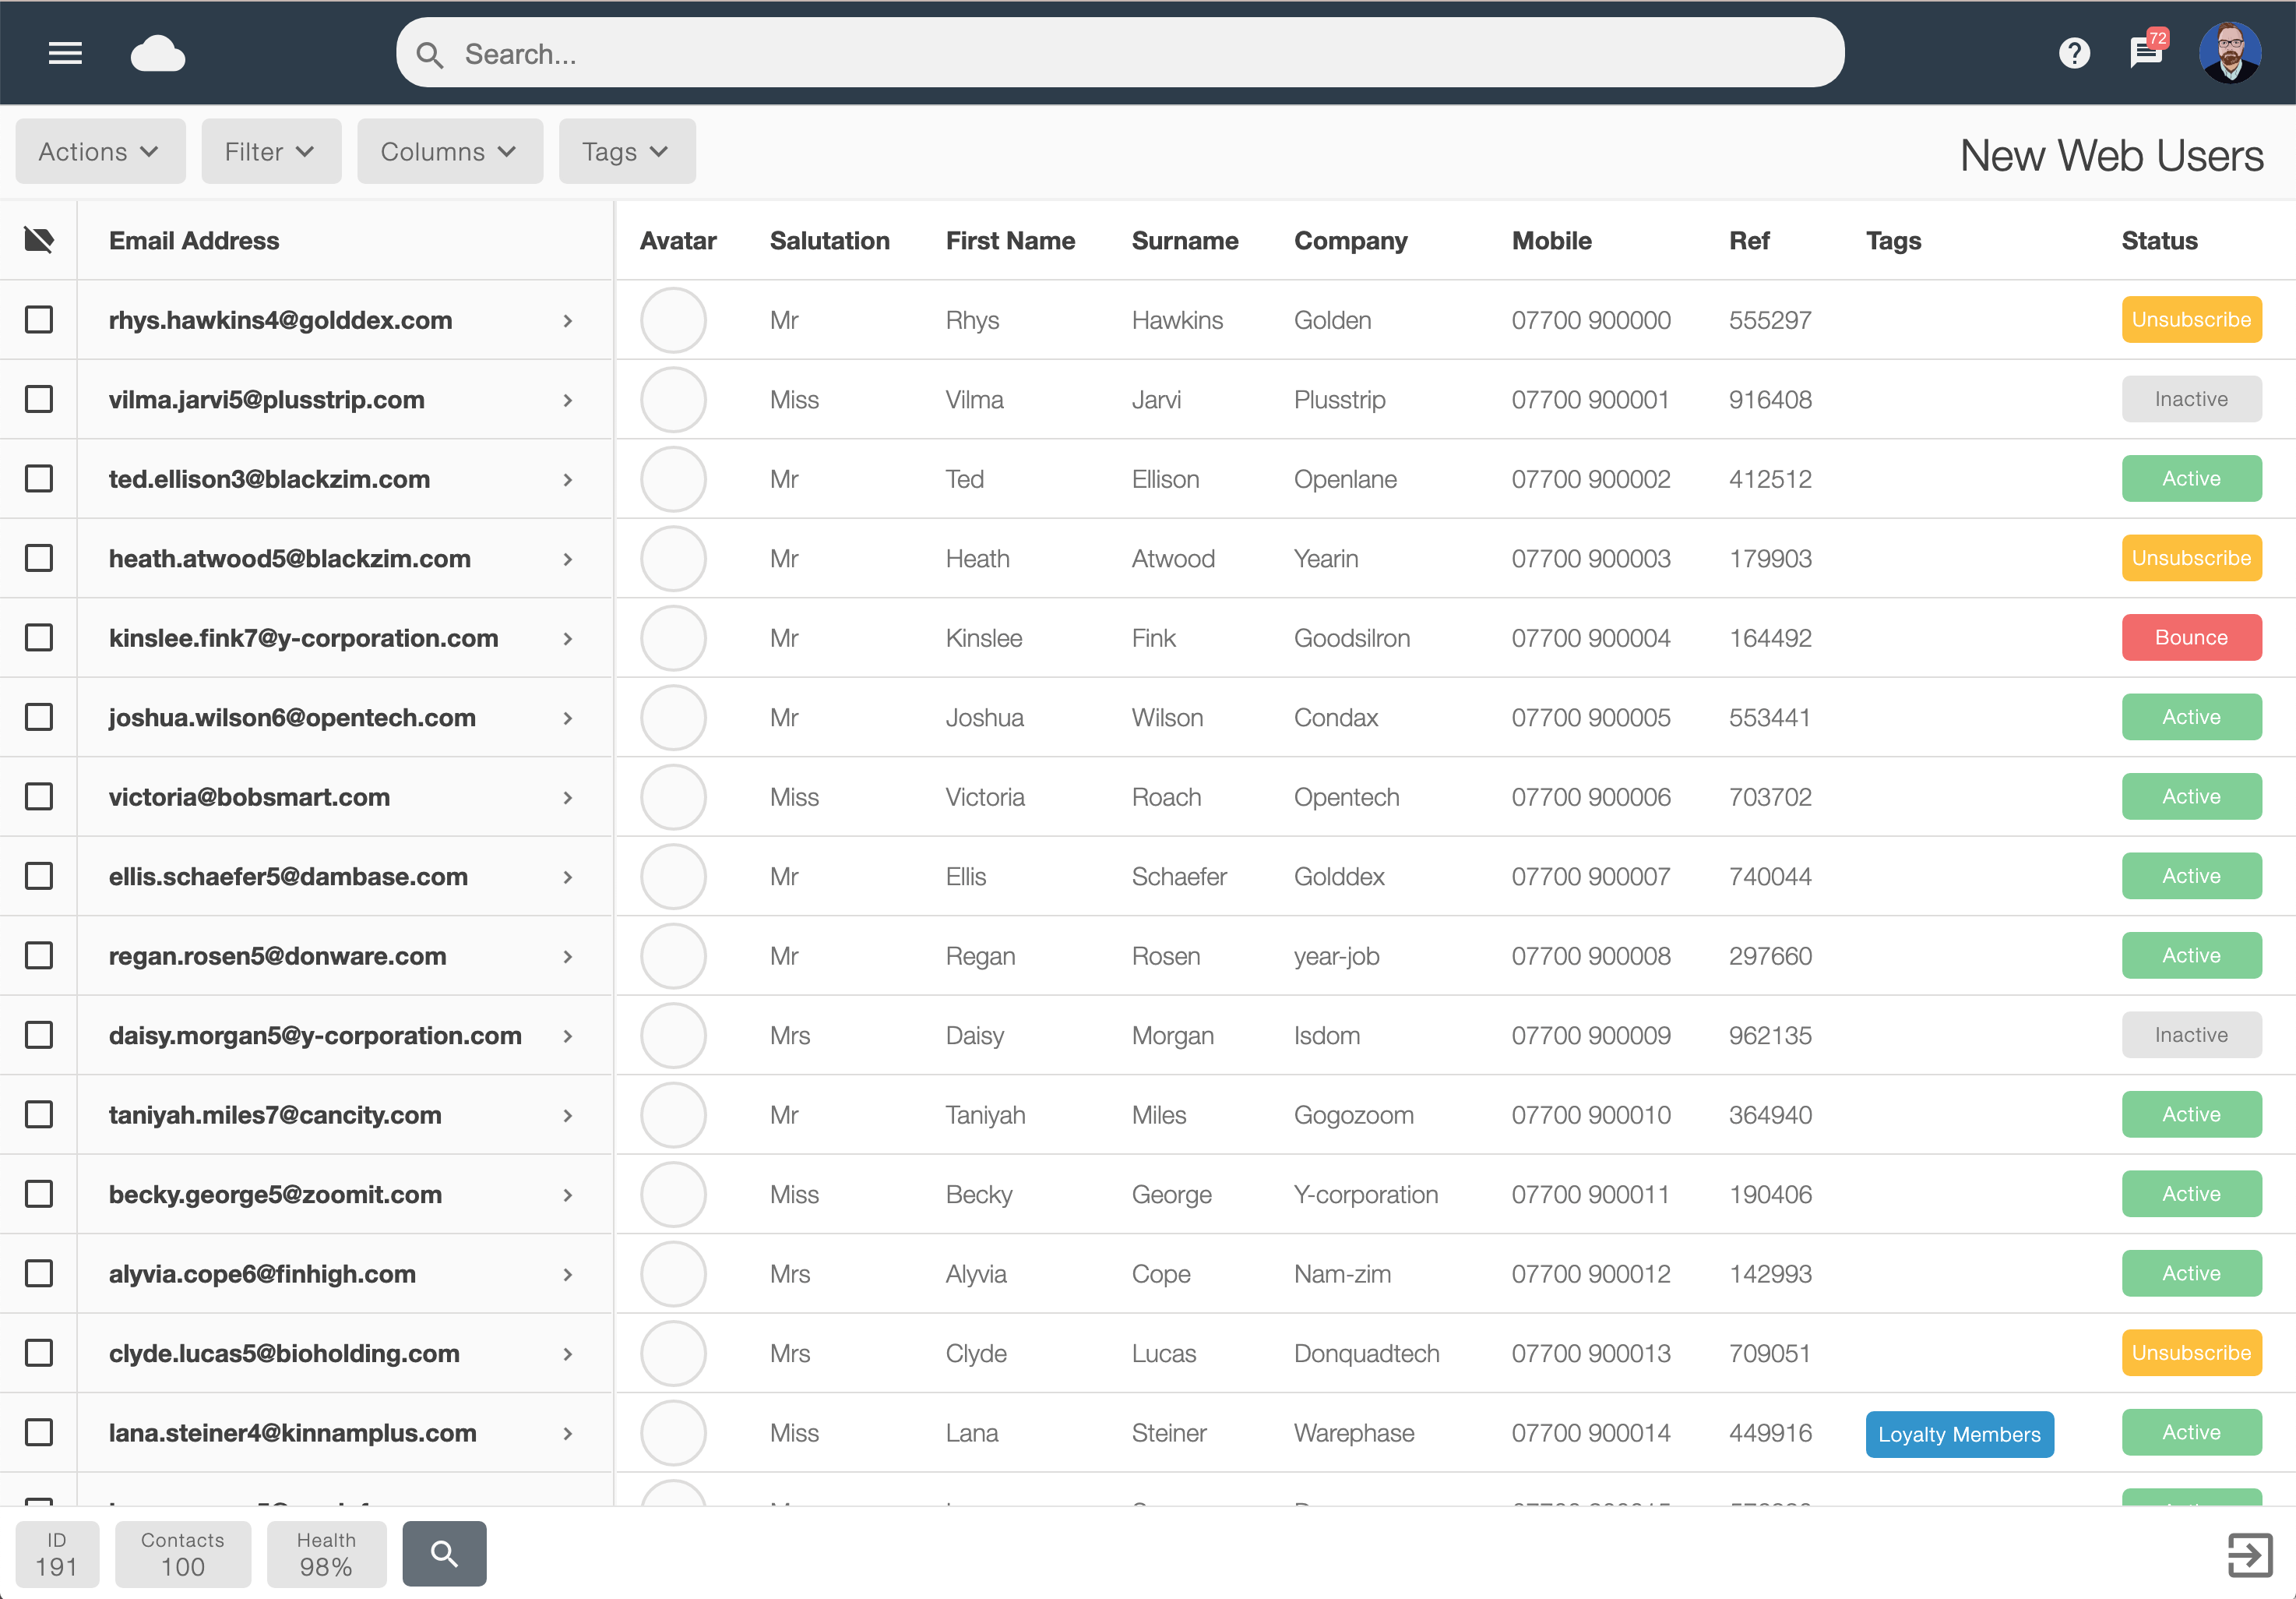Expand row arrow for becky.george5@zoomit.com

568,1195
